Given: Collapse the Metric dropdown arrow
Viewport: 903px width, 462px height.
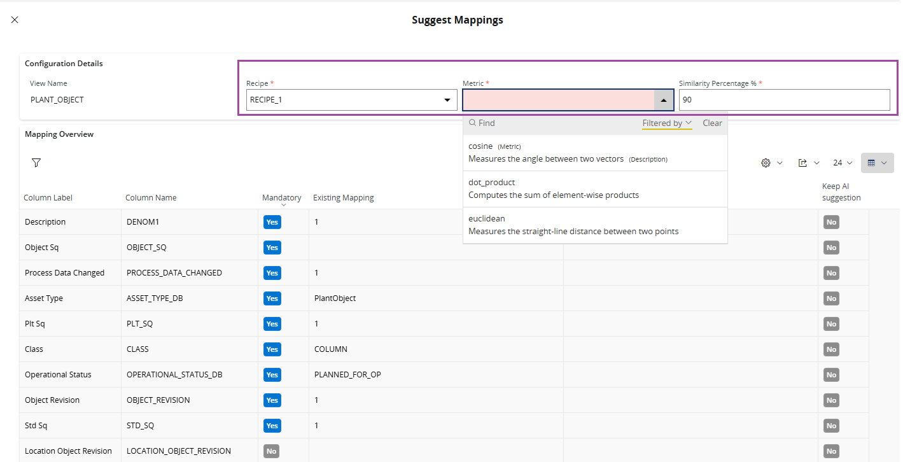Looking at the screenshot, I should pyautogui.click(x=664, y=100).
